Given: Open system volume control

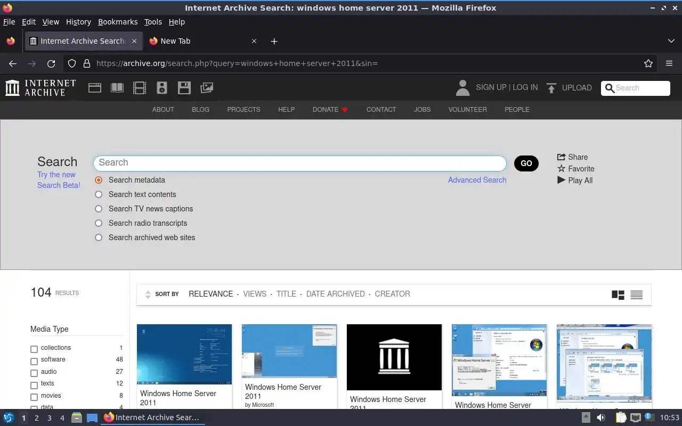Looking at the screenshot, I should (600, 417).
